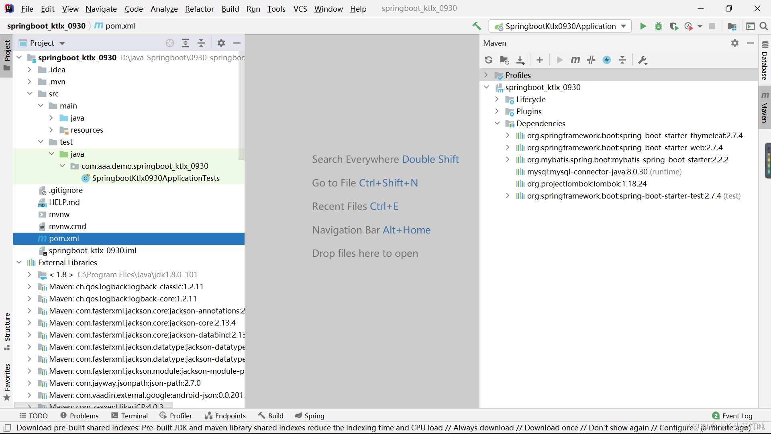Click Always download link in notification

point(483,428)
